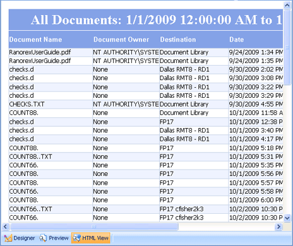Select RanorexUserGuide.pdf dated 9/24/2009 1:35 PM
This screenshot has width=293, height=246.
[x=40, y=61]
